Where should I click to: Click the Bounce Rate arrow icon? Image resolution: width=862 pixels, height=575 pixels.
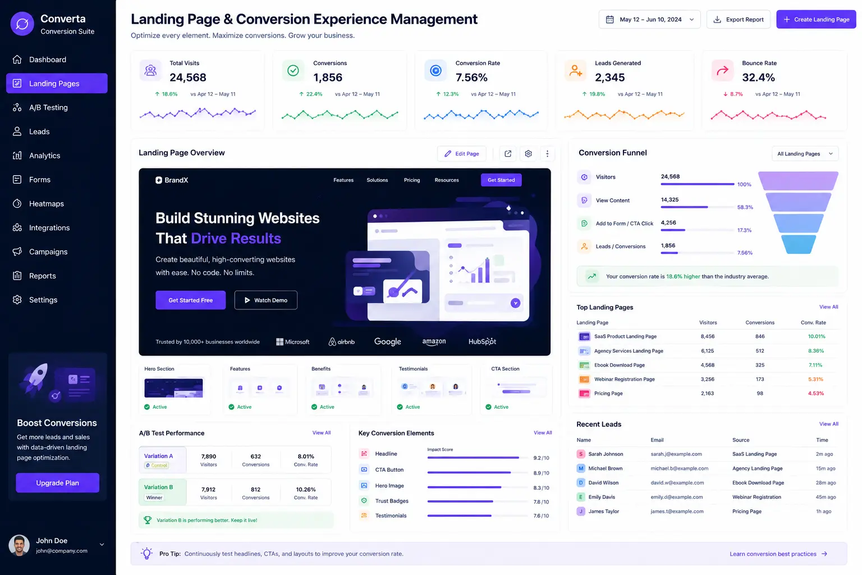[x=722, y=70]
